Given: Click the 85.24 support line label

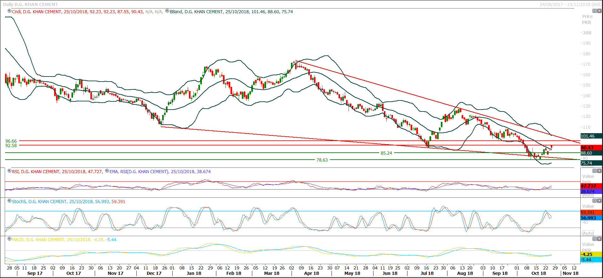Looking at the screenshot, I should [x=386, y=153].
